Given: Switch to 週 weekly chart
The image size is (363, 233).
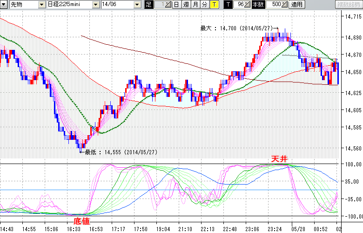Looking at the screenshot, I should (185, 5).
